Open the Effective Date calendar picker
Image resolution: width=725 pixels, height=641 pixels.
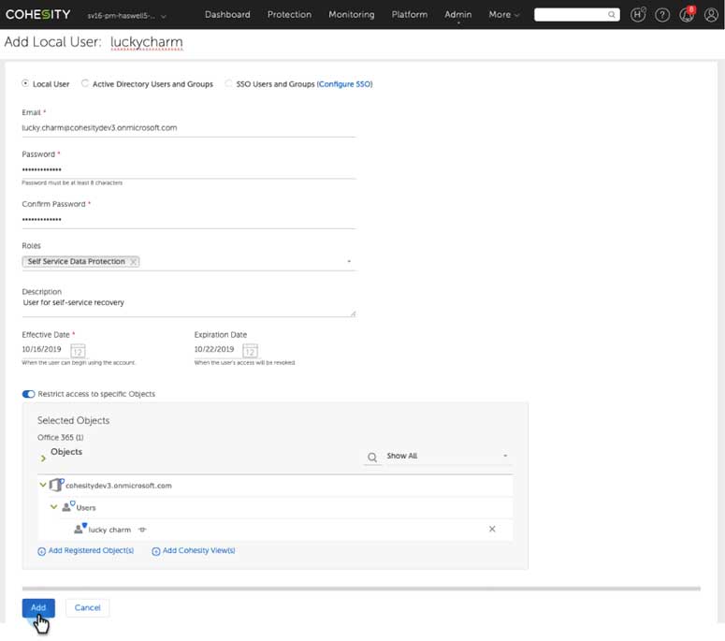[x=79, y=350]
